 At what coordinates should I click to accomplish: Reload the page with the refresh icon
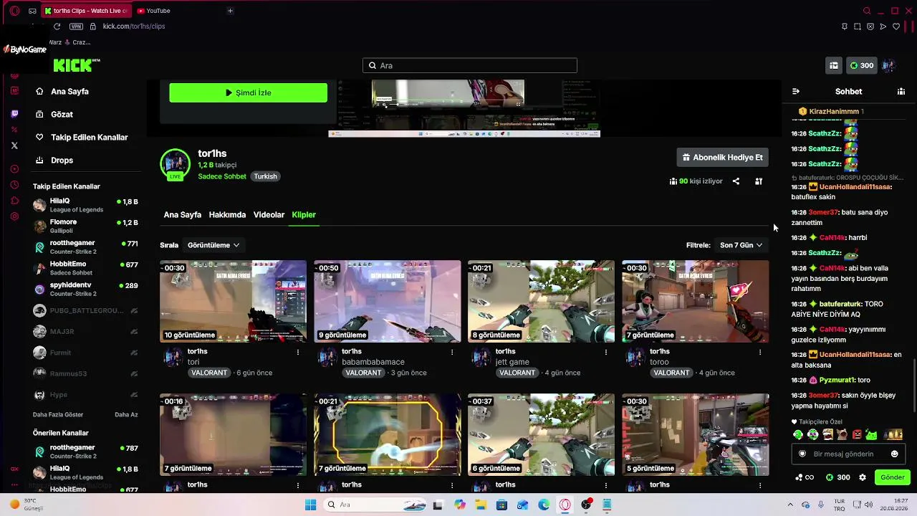point(57,27)
